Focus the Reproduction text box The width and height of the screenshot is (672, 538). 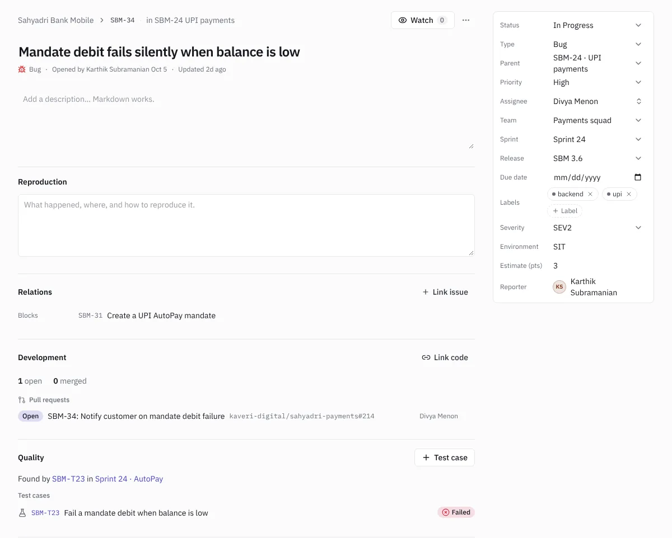coord(246,225)
